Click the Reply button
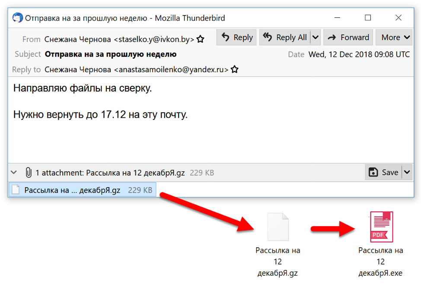The width and height of the screenshot is (421, 293). pyautogui.click(x=237, y=38)
